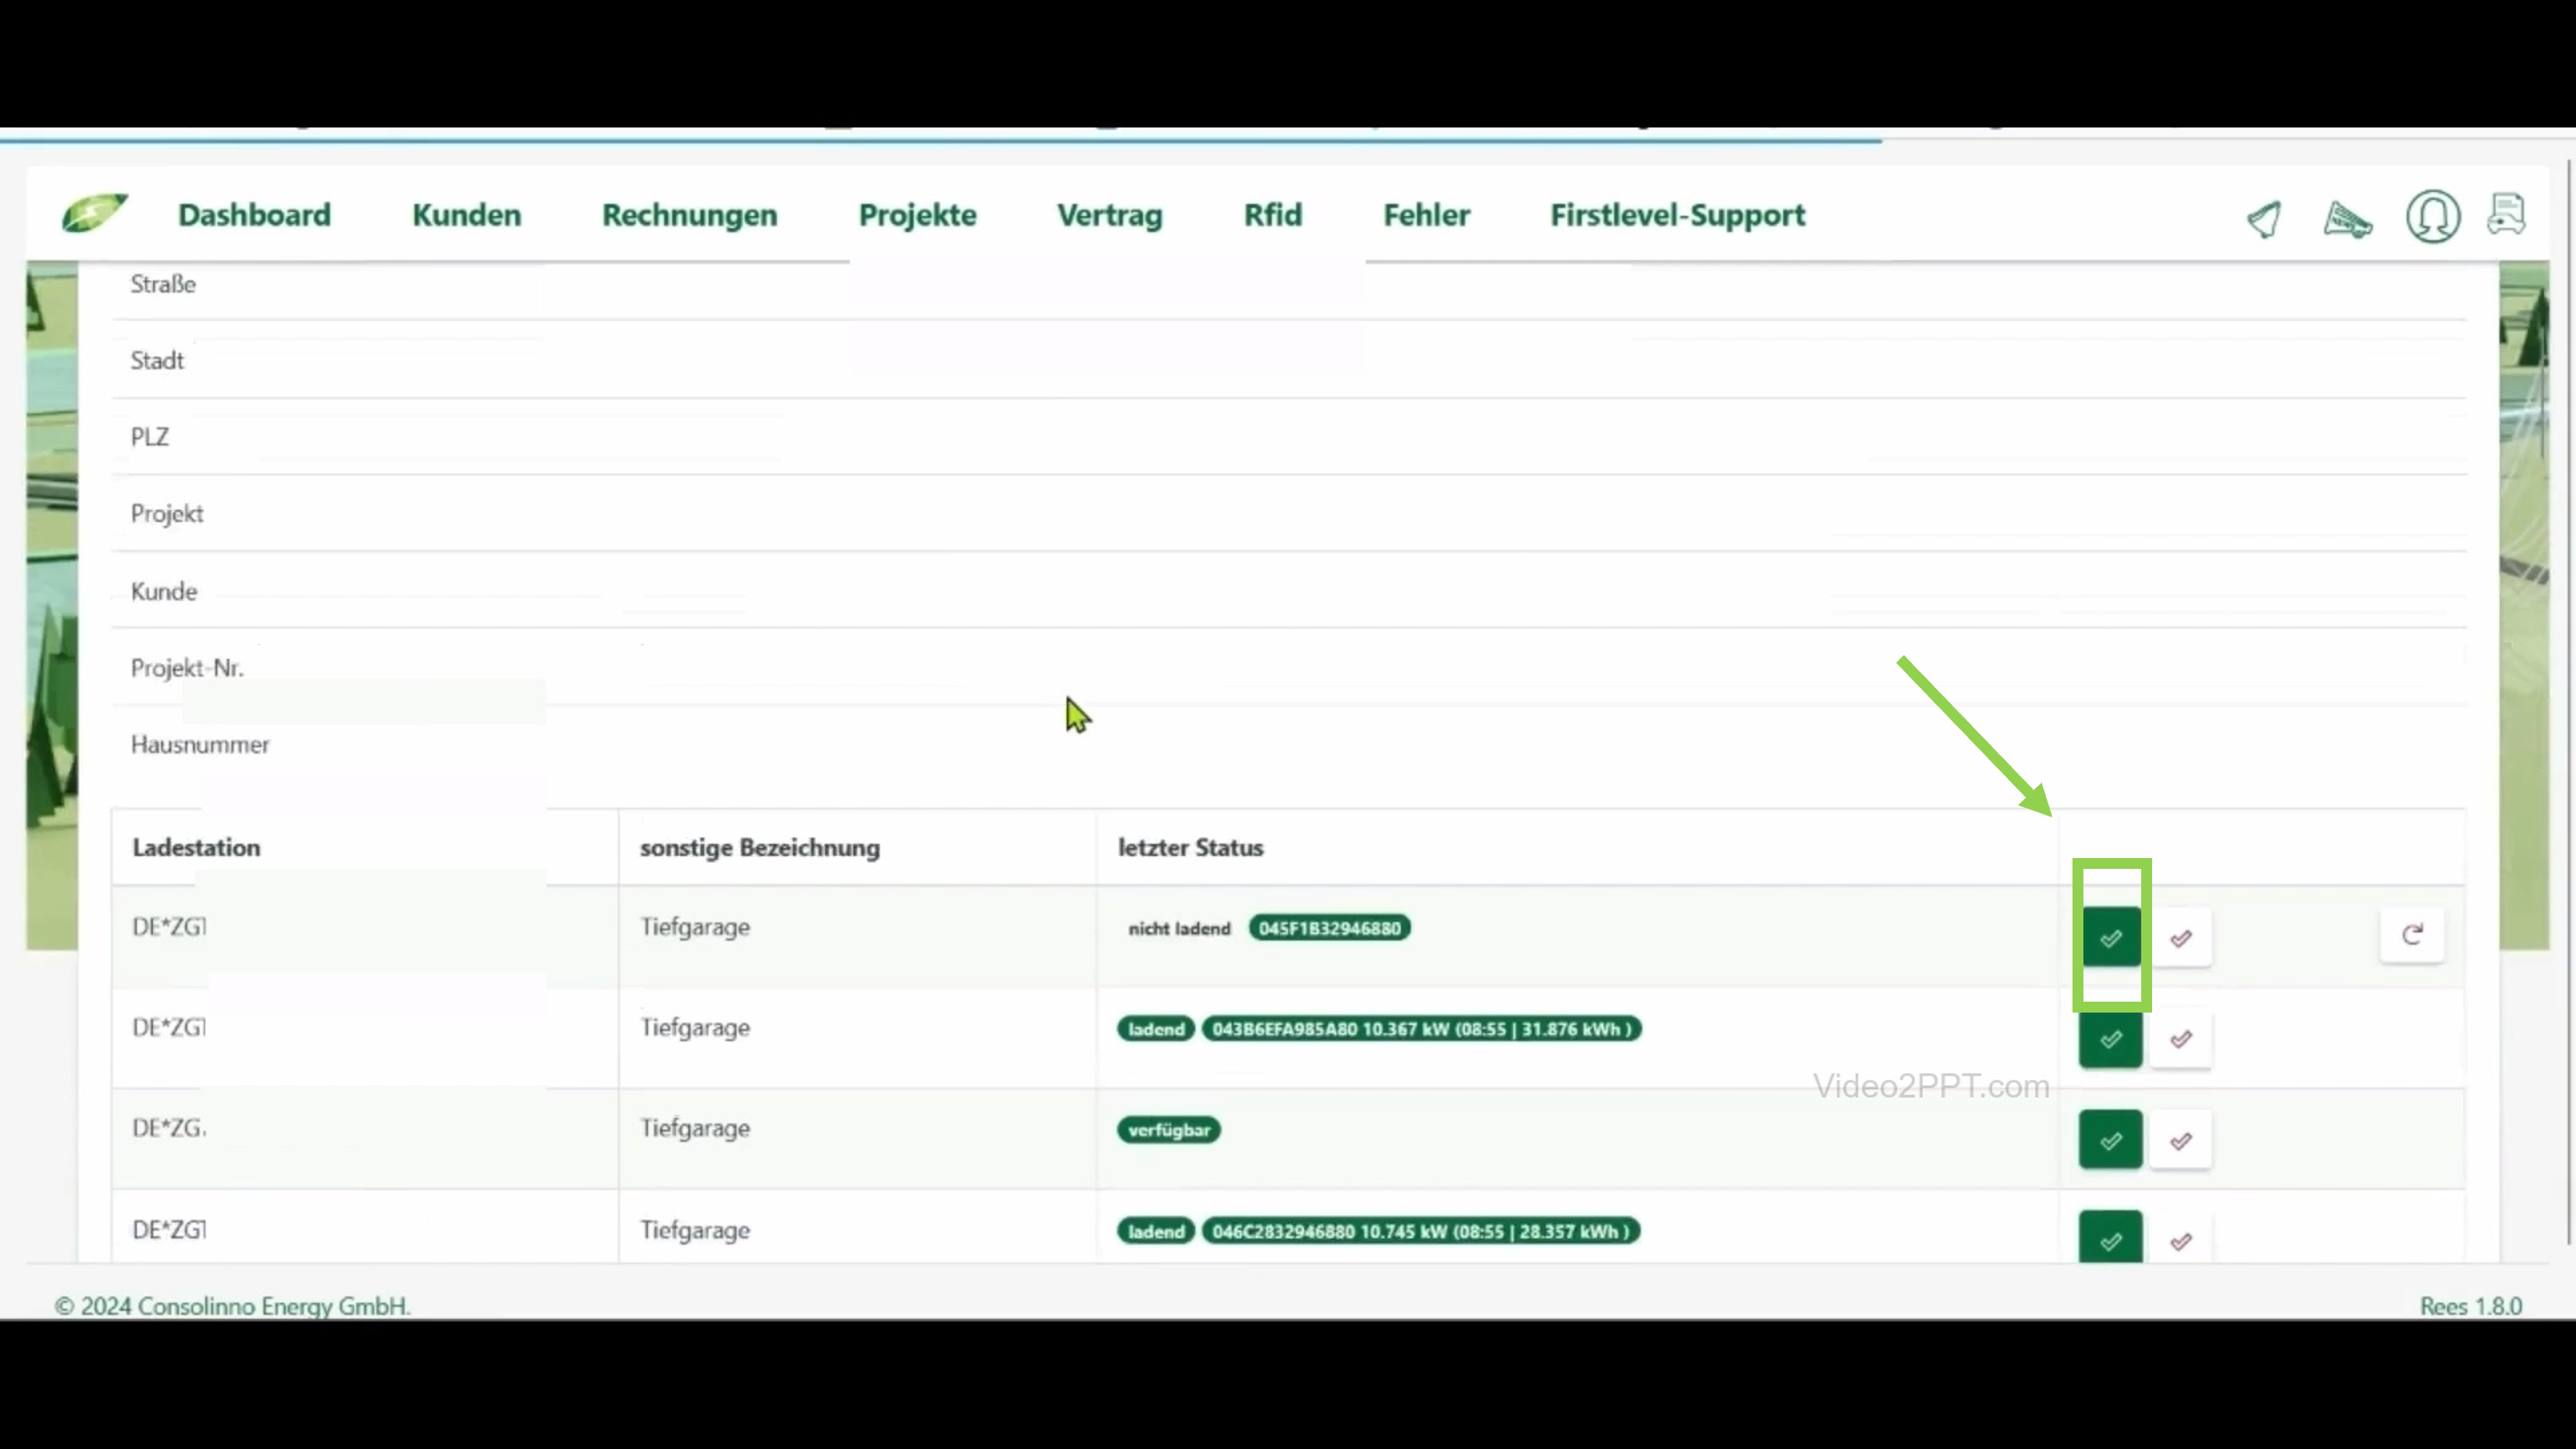Click Tiefgarage cell in nicht ladend row
The width and height of the screenshot is (2576, 1449).
pyautogui.click(x=695, y=927)
